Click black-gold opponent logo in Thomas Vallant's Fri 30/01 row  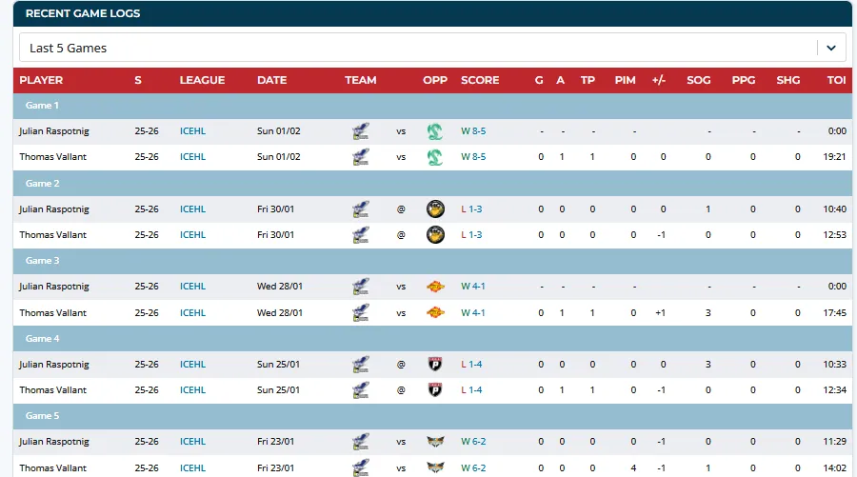pos(435,234)
